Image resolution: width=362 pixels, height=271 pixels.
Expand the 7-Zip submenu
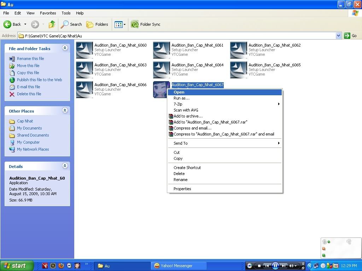[224, 104]
